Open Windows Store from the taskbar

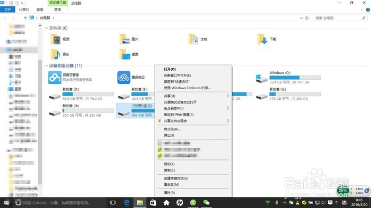coord(153,202)
